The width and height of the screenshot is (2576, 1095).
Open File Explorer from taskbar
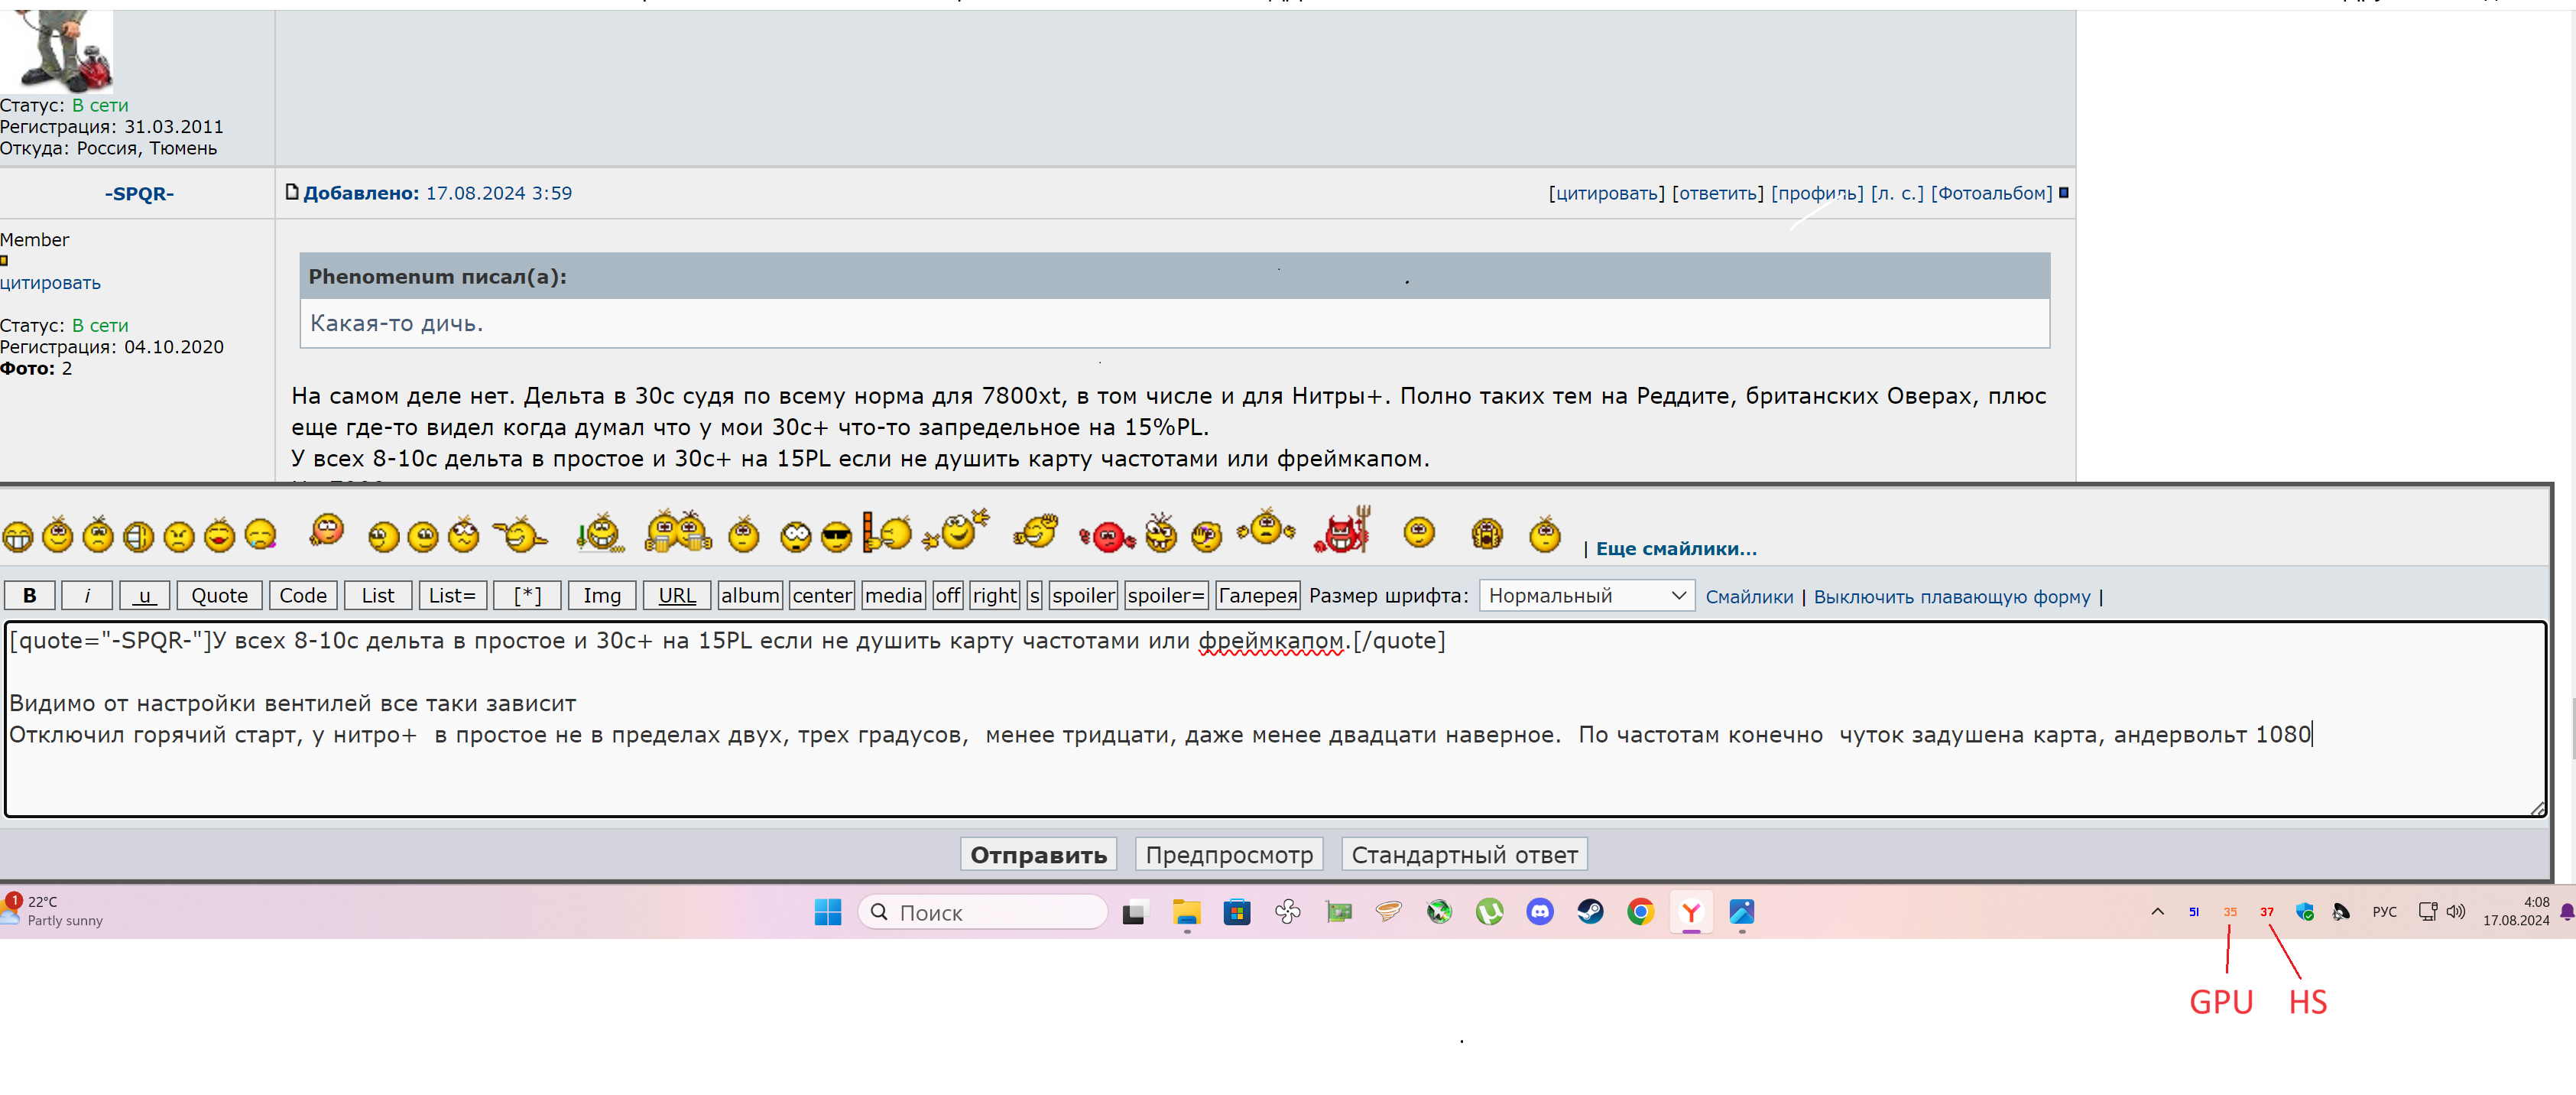[1186, 911]
